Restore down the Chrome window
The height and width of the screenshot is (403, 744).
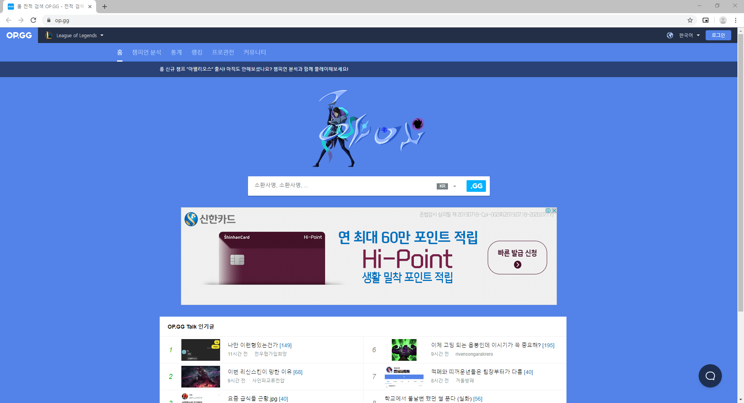coord(717,6)
